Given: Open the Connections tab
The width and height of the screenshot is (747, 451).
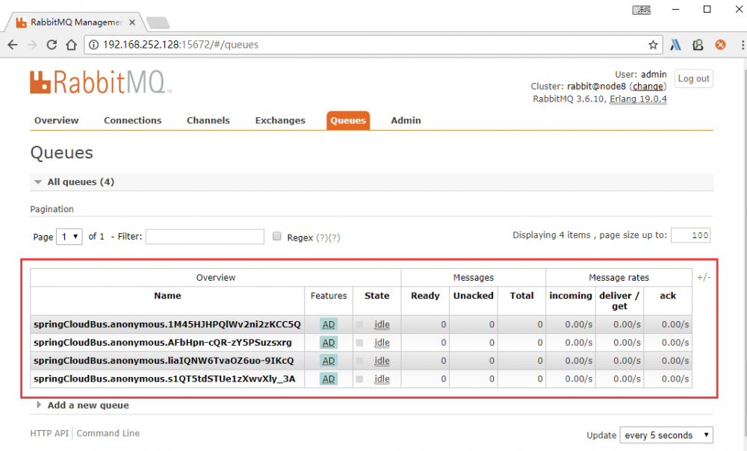Looking at the screenshot, I should click(132, 120).
